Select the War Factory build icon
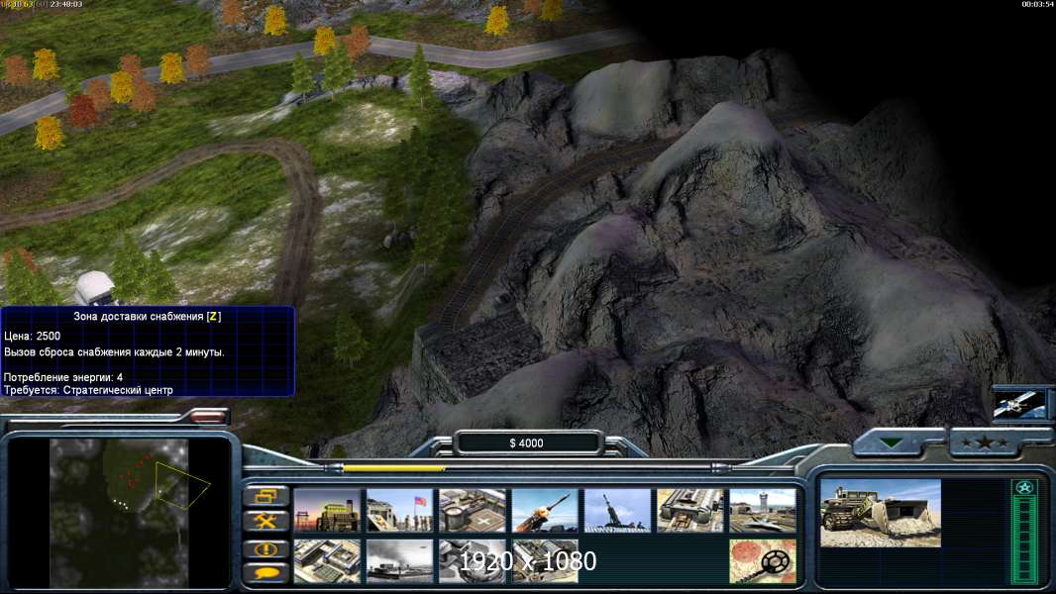The width and height of the screenshot is (1056, 594). click(690, 511)
